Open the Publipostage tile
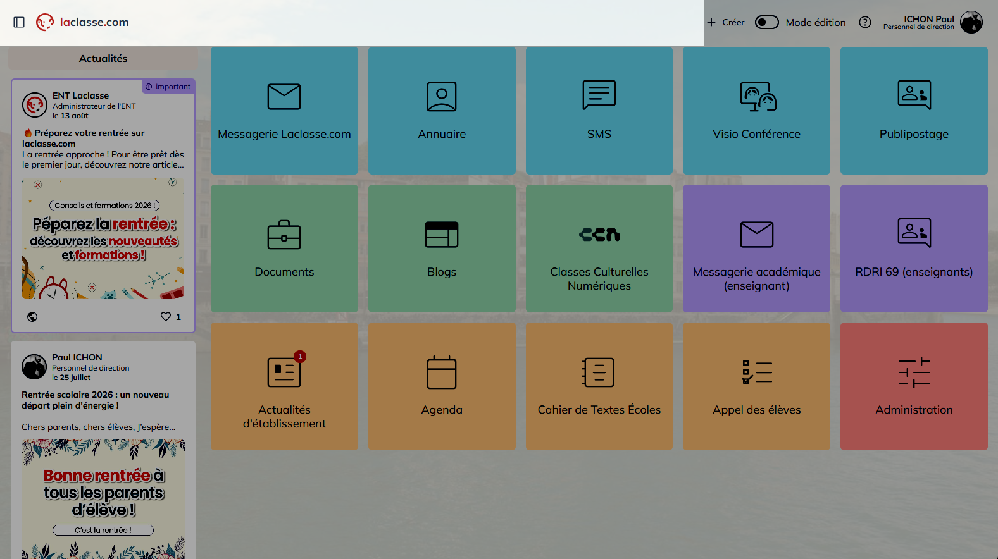Screen dimensions: 998x559 (x=914, y=111)
